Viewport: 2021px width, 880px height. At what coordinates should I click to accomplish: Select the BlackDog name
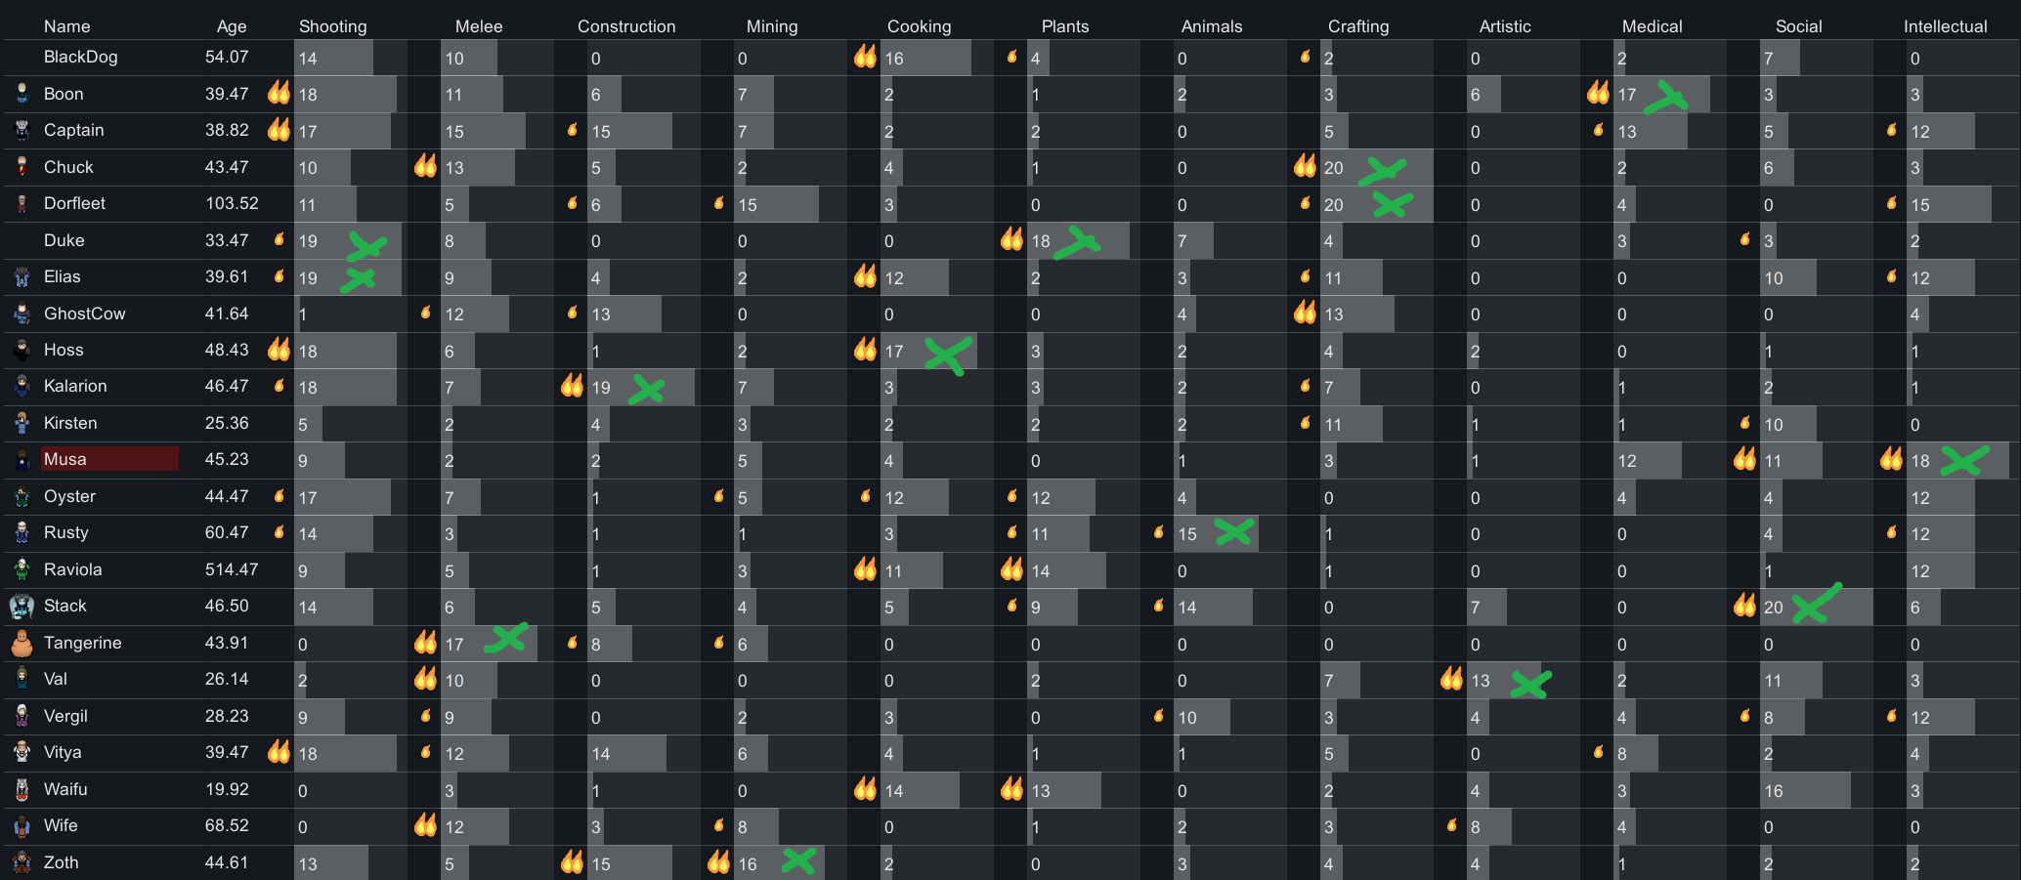click(x=81, y=57)
